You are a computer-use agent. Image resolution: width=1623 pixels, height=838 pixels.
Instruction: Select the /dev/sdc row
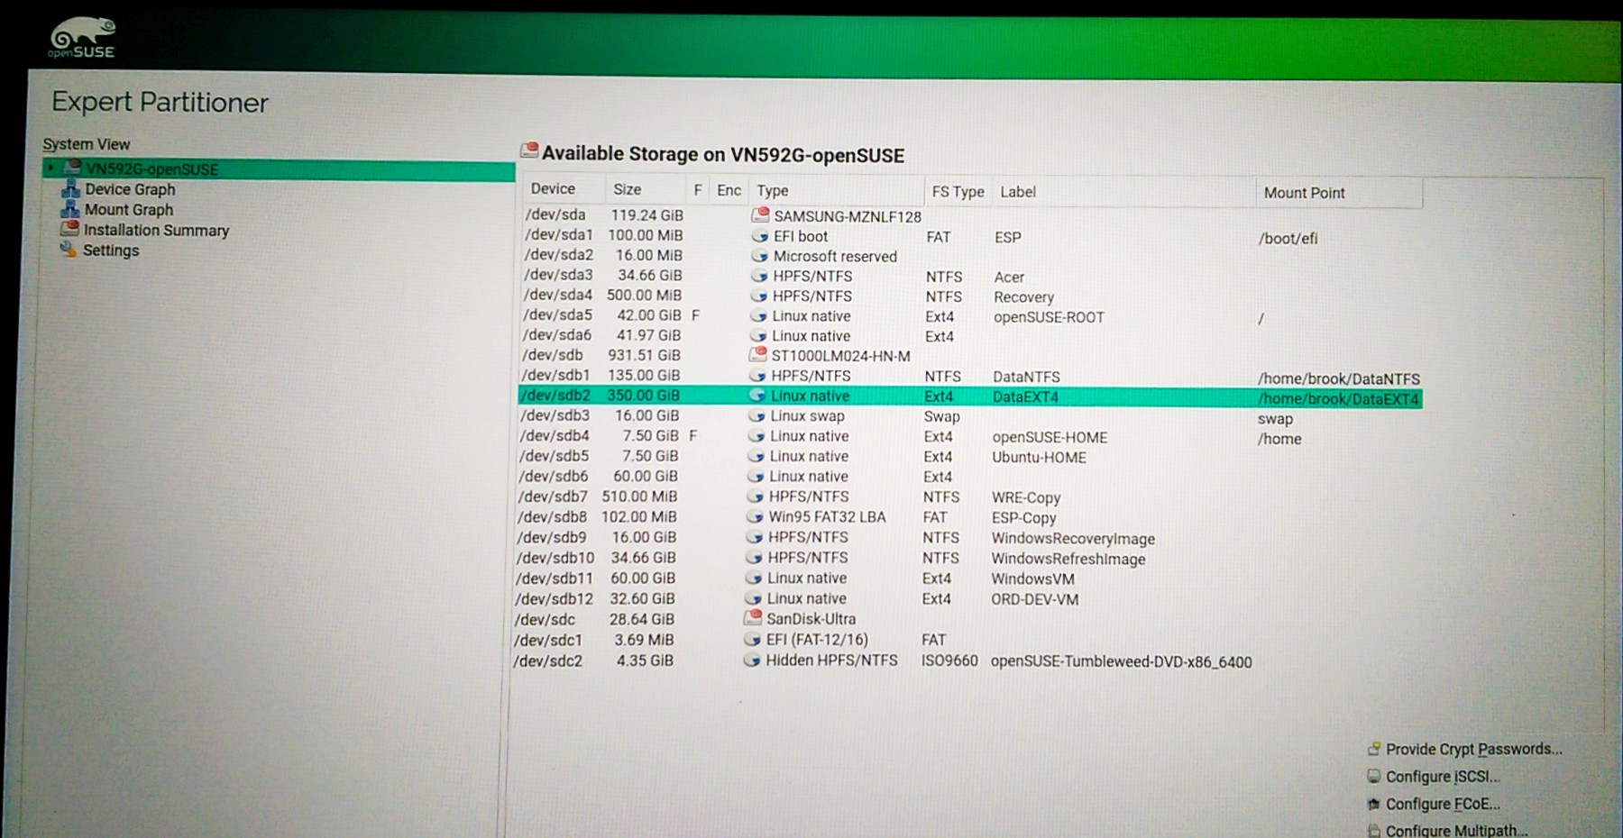tap(967, 620)
